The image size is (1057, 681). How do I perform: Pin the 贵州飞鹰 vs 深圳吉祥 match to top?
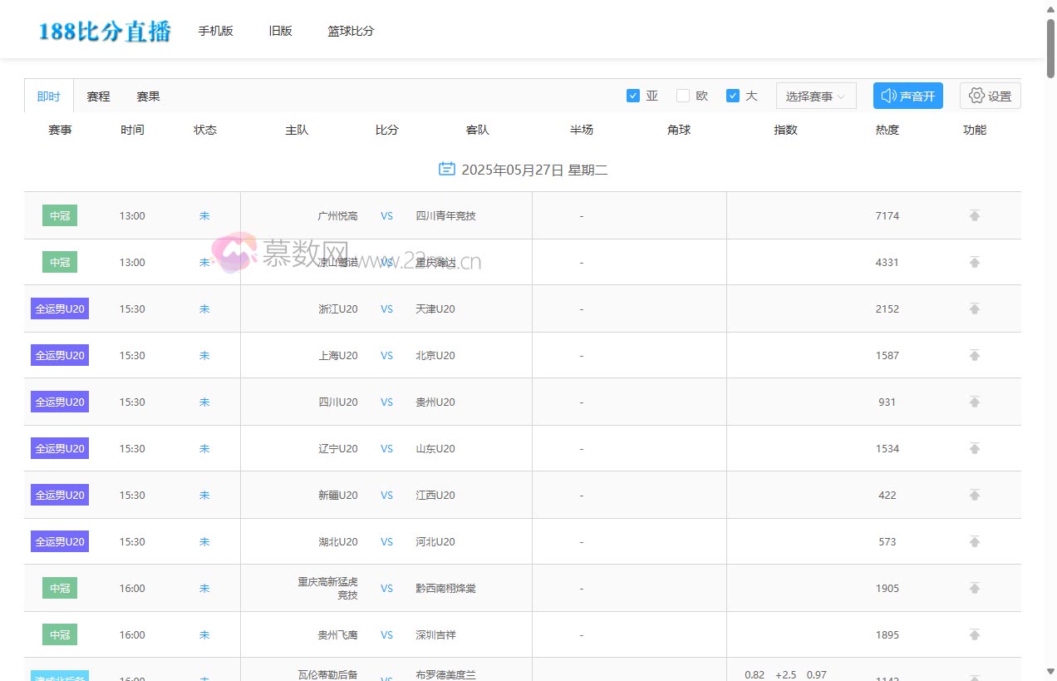coord(974,634)
